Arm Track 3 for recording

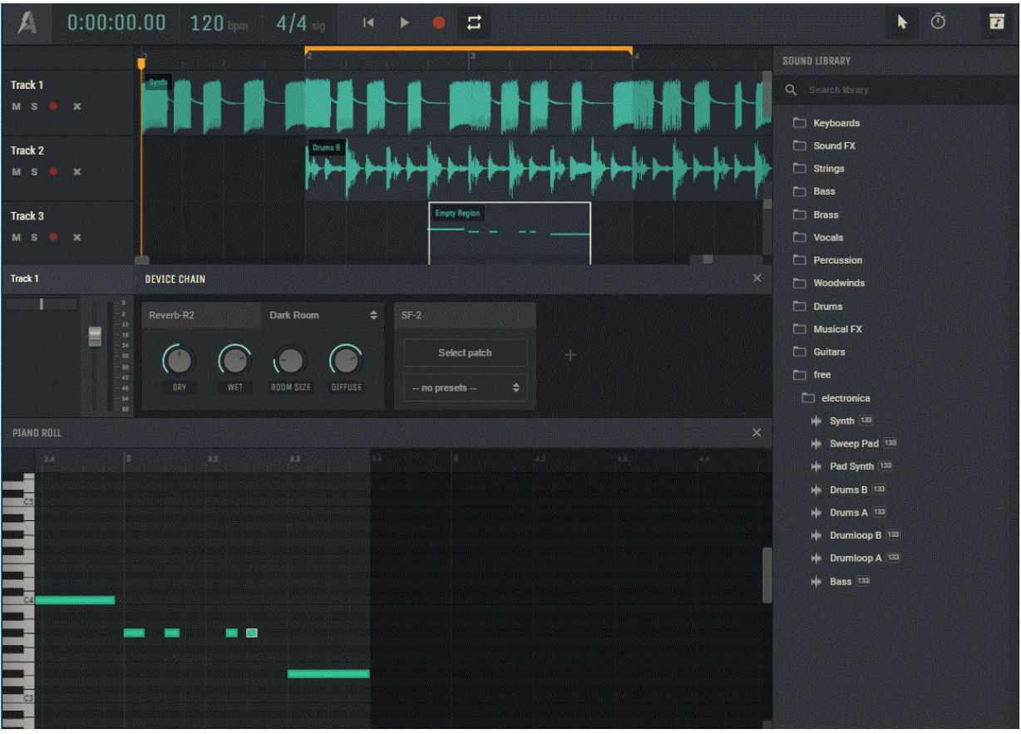click(53, 237)
